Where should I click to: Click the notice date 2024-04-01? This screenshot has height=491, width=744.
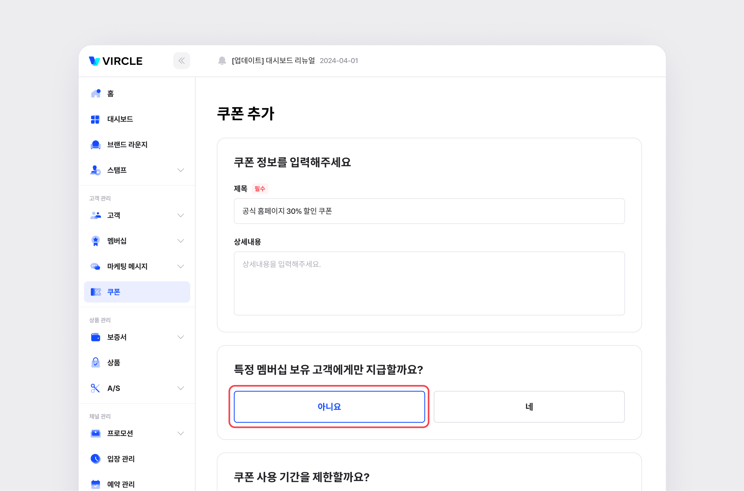(x=339, y=61)
